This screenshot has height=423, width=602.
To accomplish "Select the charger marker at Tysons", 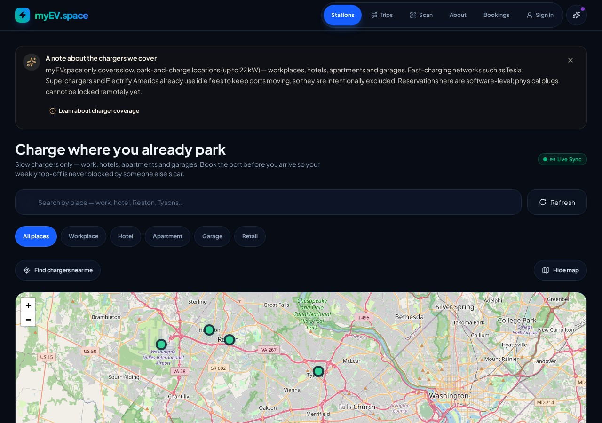I will (318, 371).
